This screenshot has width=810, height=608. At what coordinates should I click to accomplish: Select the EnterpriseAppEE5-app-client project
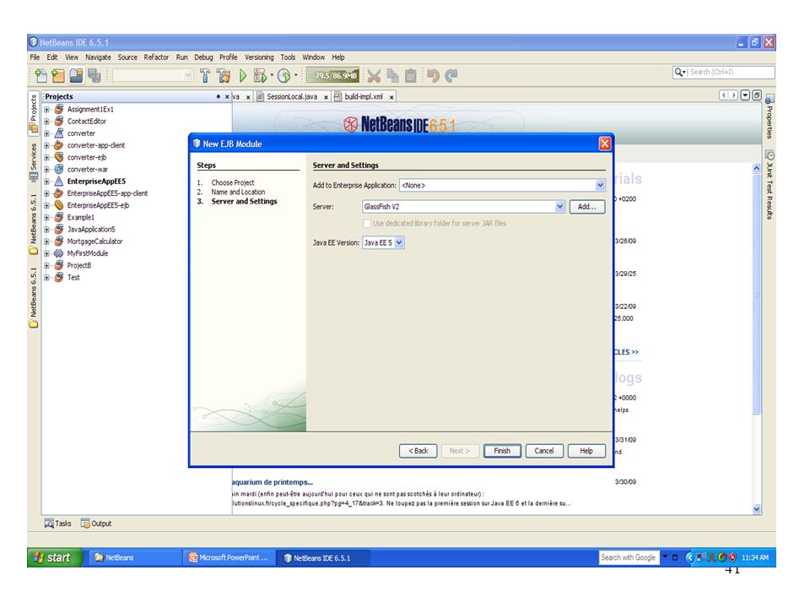[107, 193]
